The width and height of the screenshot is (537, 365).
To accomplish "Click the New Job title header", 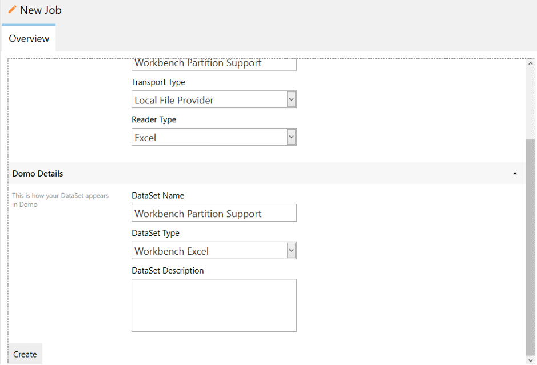I will (x=40, y=10).
